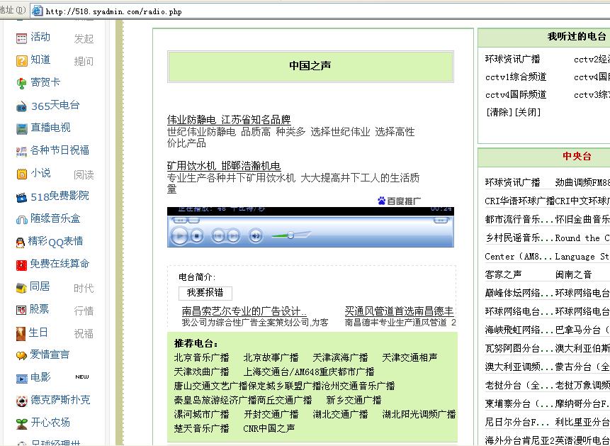Click the rewind button in the player
This screenshot has height=446, width=610.
pyautogui.click(x=180, y=221)
